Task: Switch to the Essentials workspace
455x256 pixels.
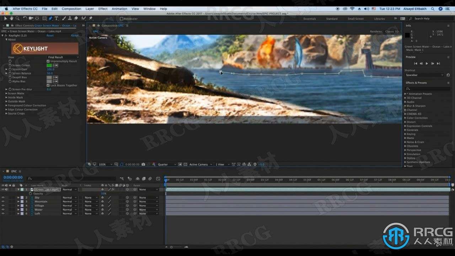Action: 309,18
